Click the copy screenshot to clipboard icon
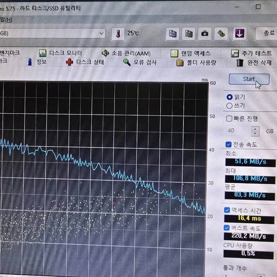277x277 pixels. (x=188, y=34)
